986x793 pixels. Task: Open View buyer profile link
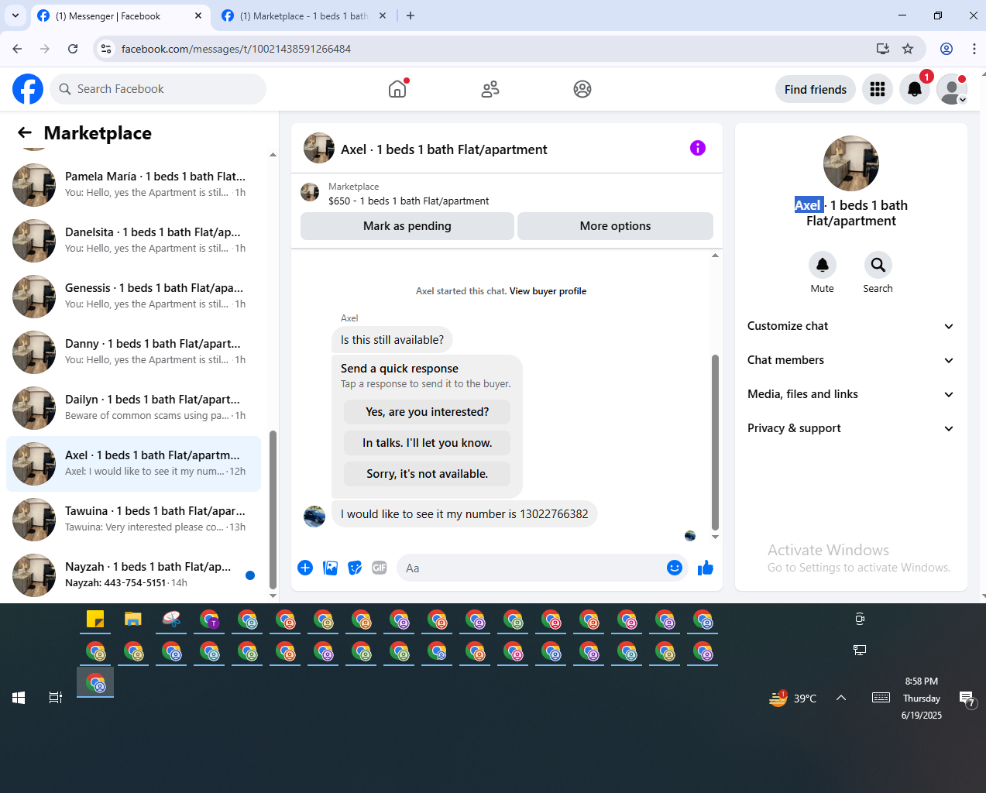coord(548,291)
